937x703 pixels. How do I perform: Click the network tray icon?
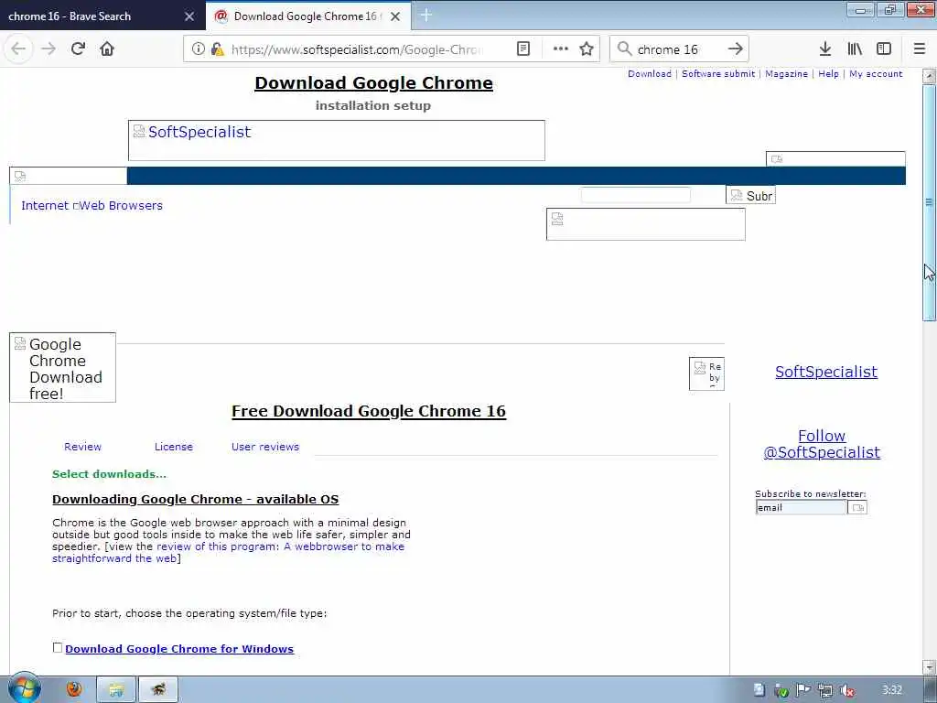click(825, 690)
